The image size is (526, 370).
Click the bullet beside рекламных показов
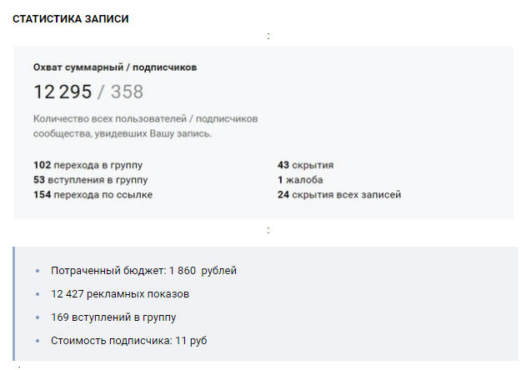tap(38, 294)
